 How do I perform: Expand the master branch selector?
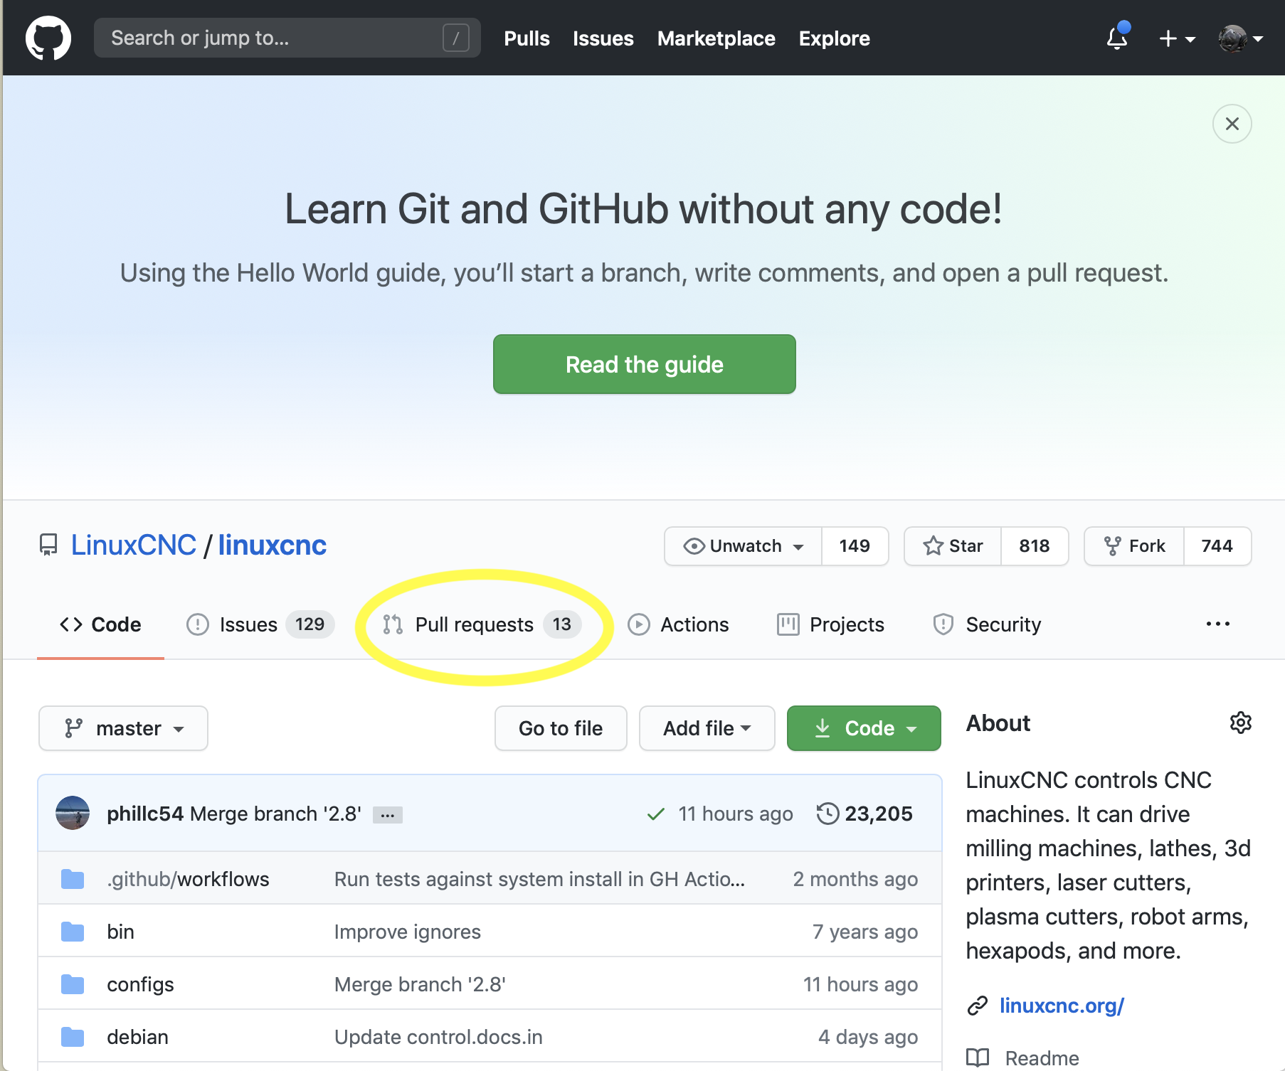pos(123,728)
